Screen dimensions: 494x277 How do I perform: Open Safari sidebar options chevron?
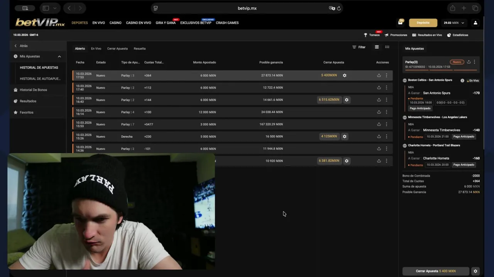pos(54,8)
